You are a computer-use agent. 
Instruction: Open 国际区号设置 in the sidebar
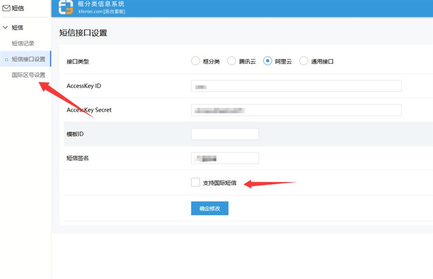coord(28,75)
